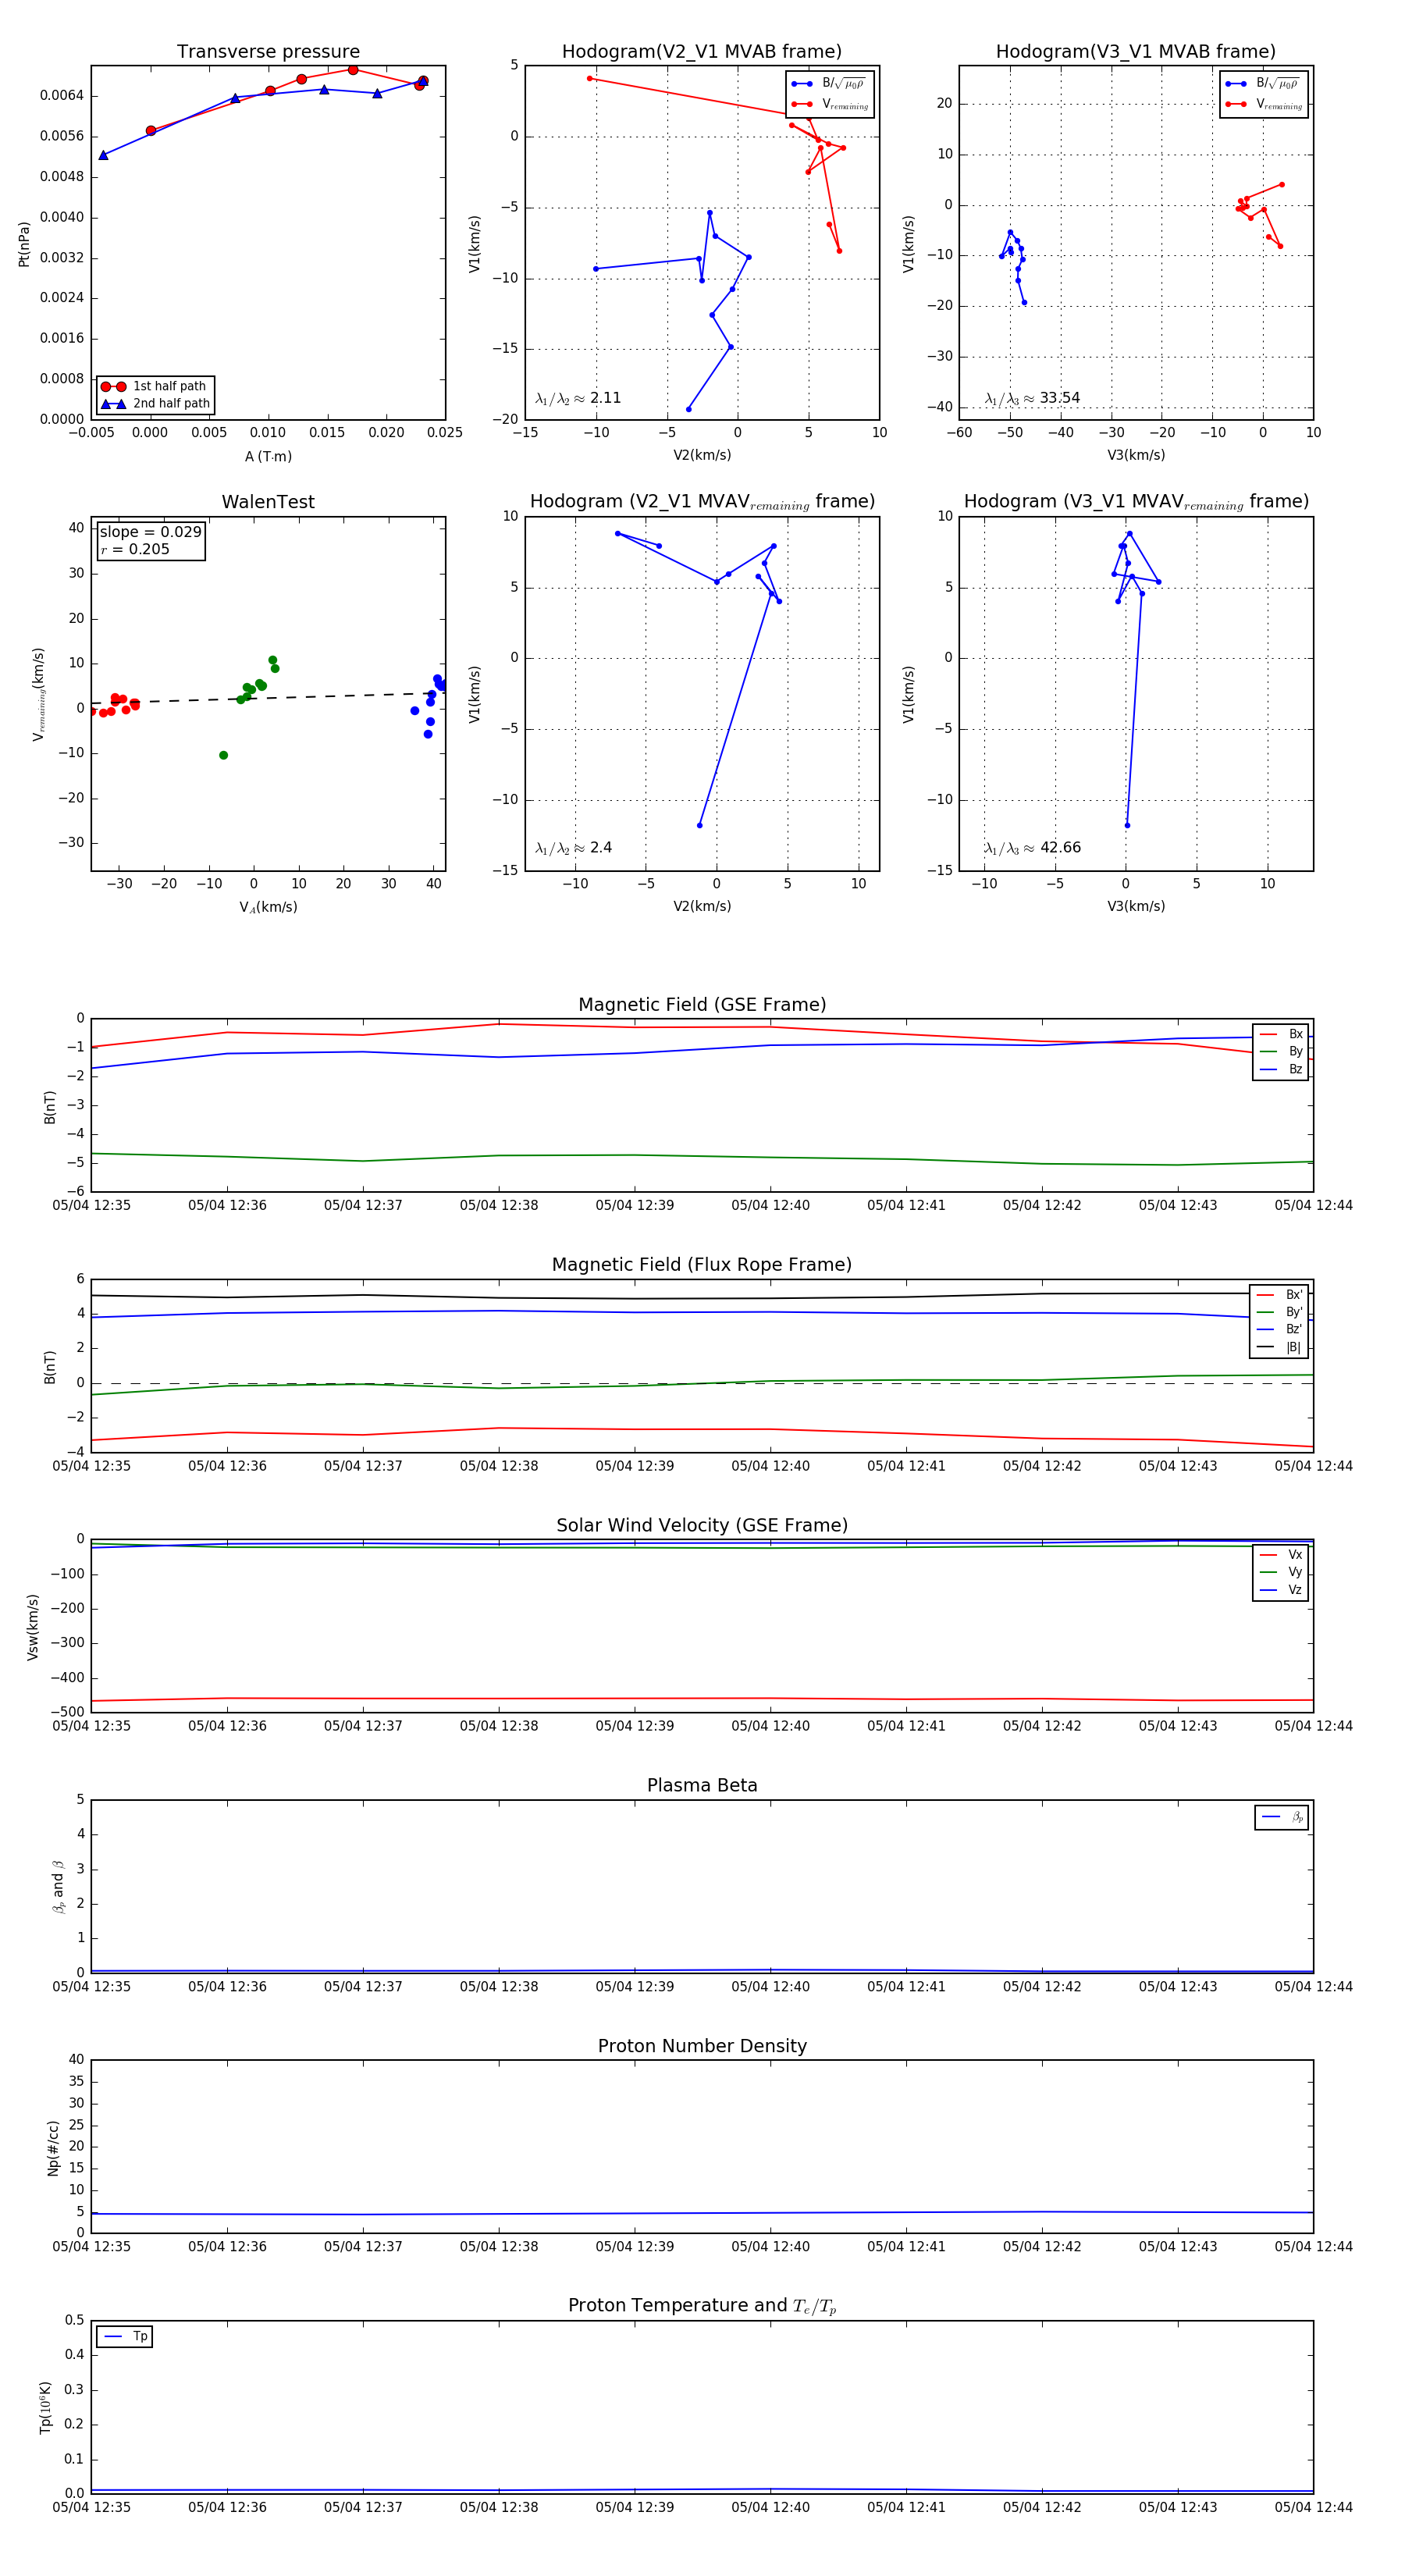The height and width of the screenshot is (2576, 1405).
Task: Click the 'Hodogram (V2_V1 MVAV remaining frame)' title
Action: click(702, 502)
